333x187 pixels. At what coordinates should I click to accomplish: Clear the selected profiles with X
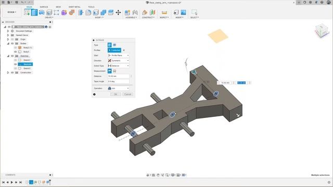click(124, 50)
